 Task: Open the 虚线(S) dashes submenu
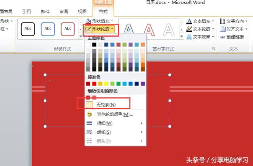tap(115, 132)
